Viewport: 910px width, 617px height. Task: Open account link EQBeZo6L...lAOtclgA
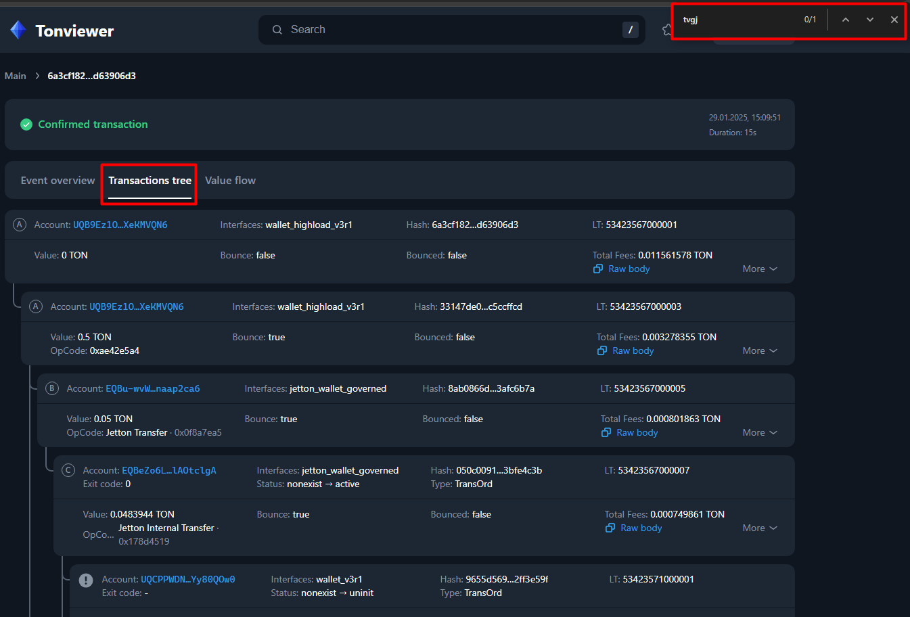click(x=169, y=470)
